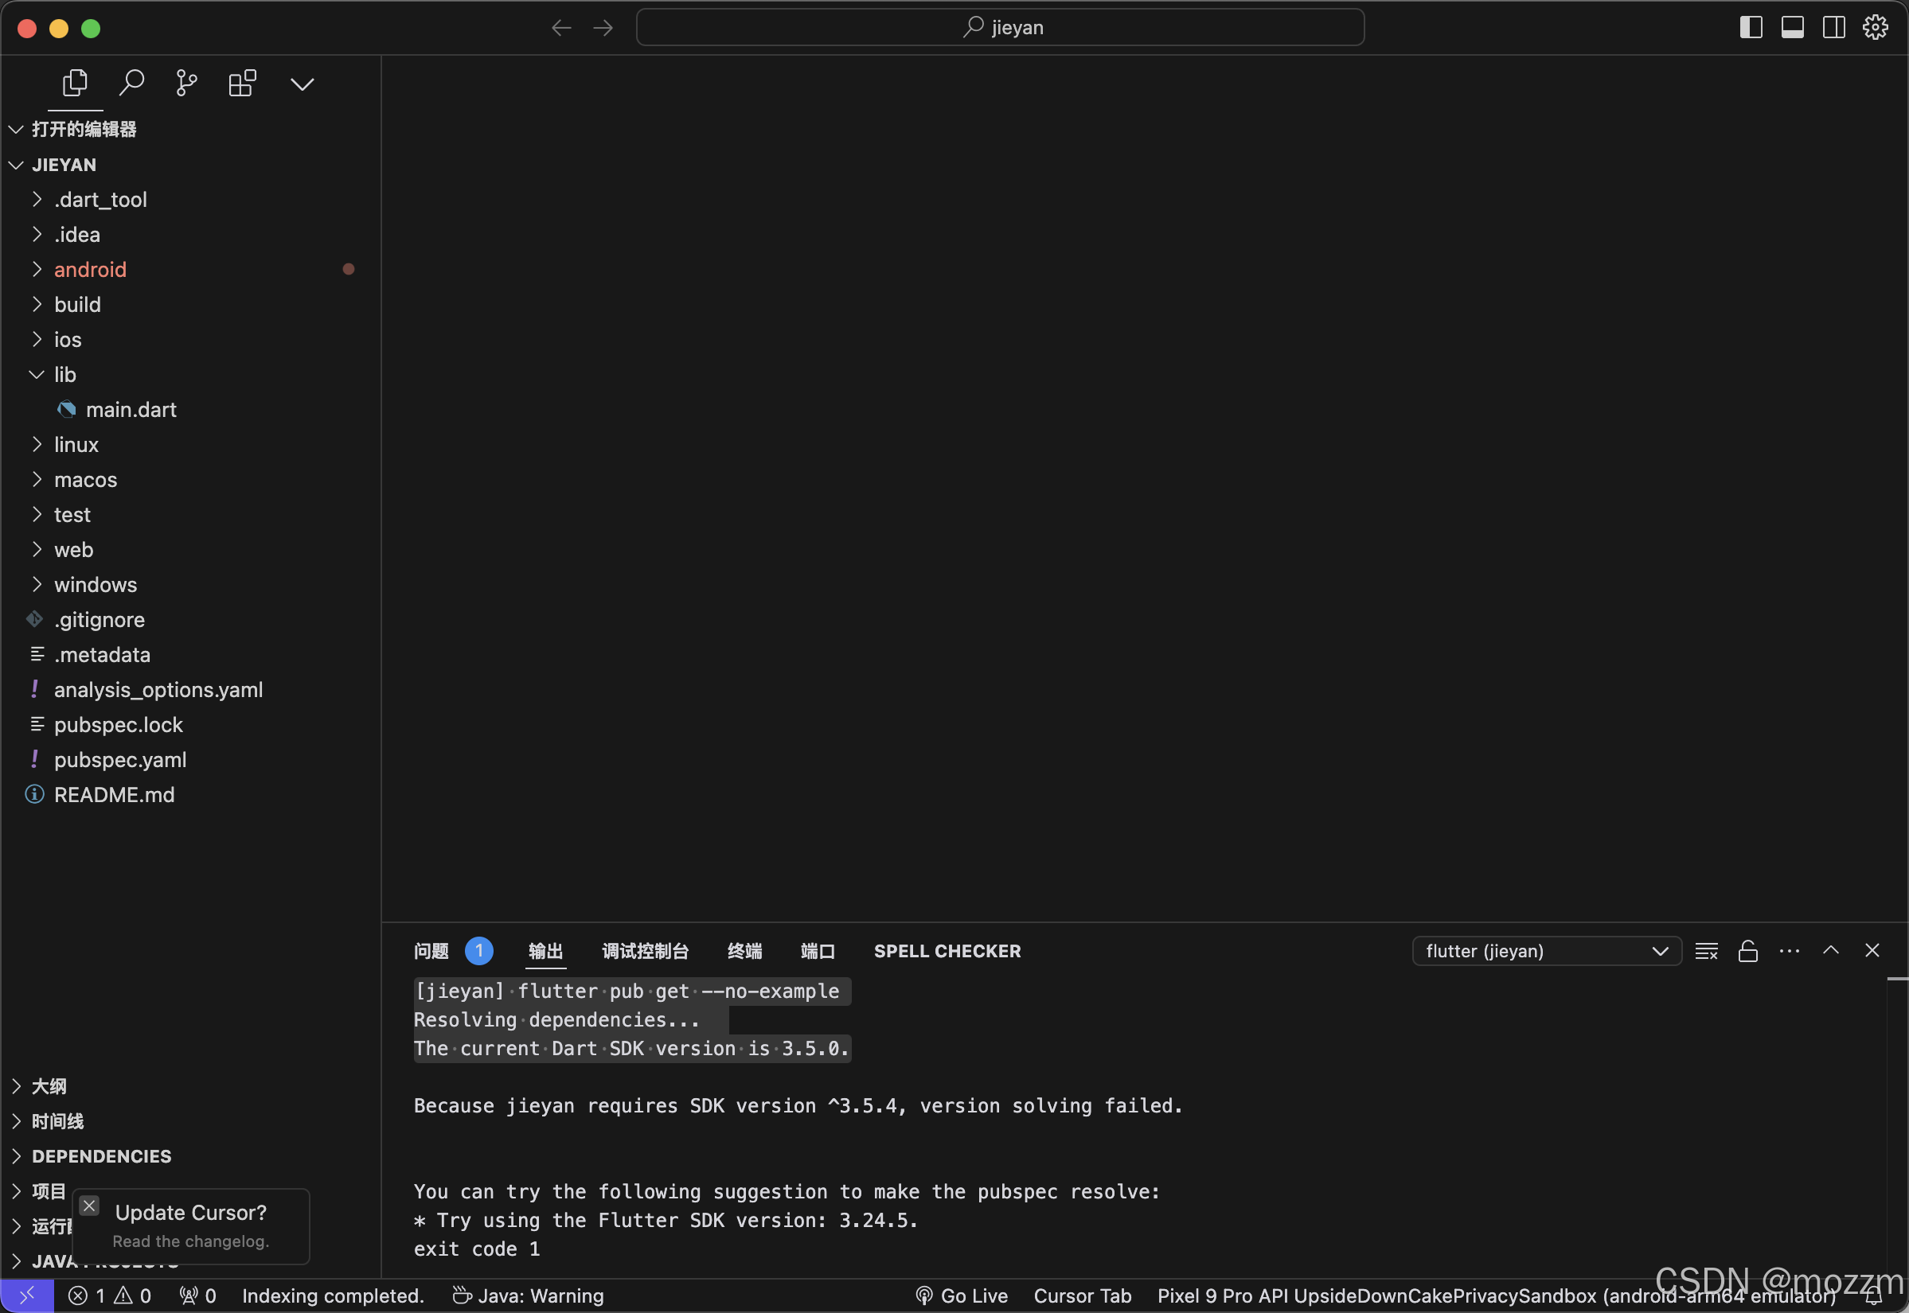This screenshot has height=1313, width=1909.
Task: Toggle output scroll lock
Action: pyautogui.click(x=1747, y=951)
